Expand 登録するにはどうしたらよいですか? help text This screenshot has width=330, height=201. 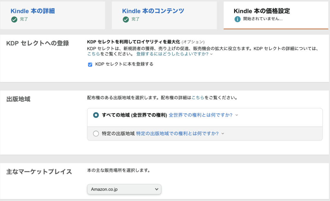pos(172,54)
